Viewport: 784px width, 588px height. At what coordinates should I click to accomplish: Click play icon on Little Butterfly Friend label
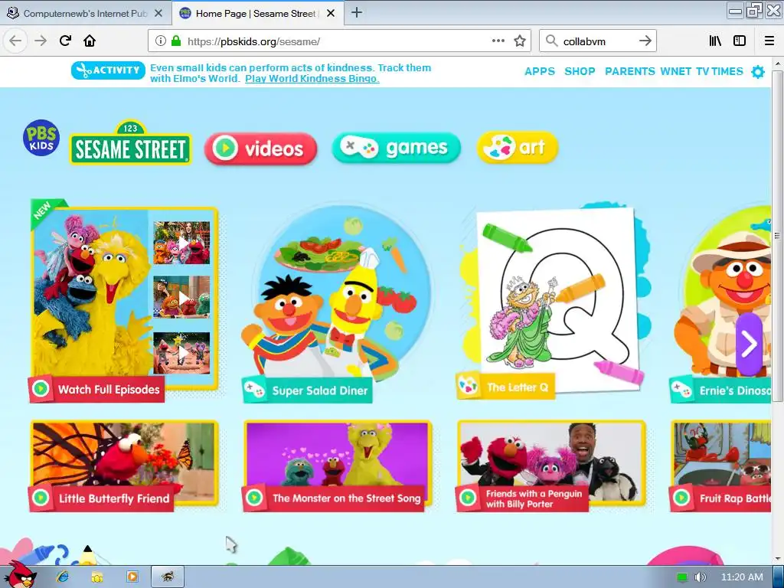(x=41, y=498)
